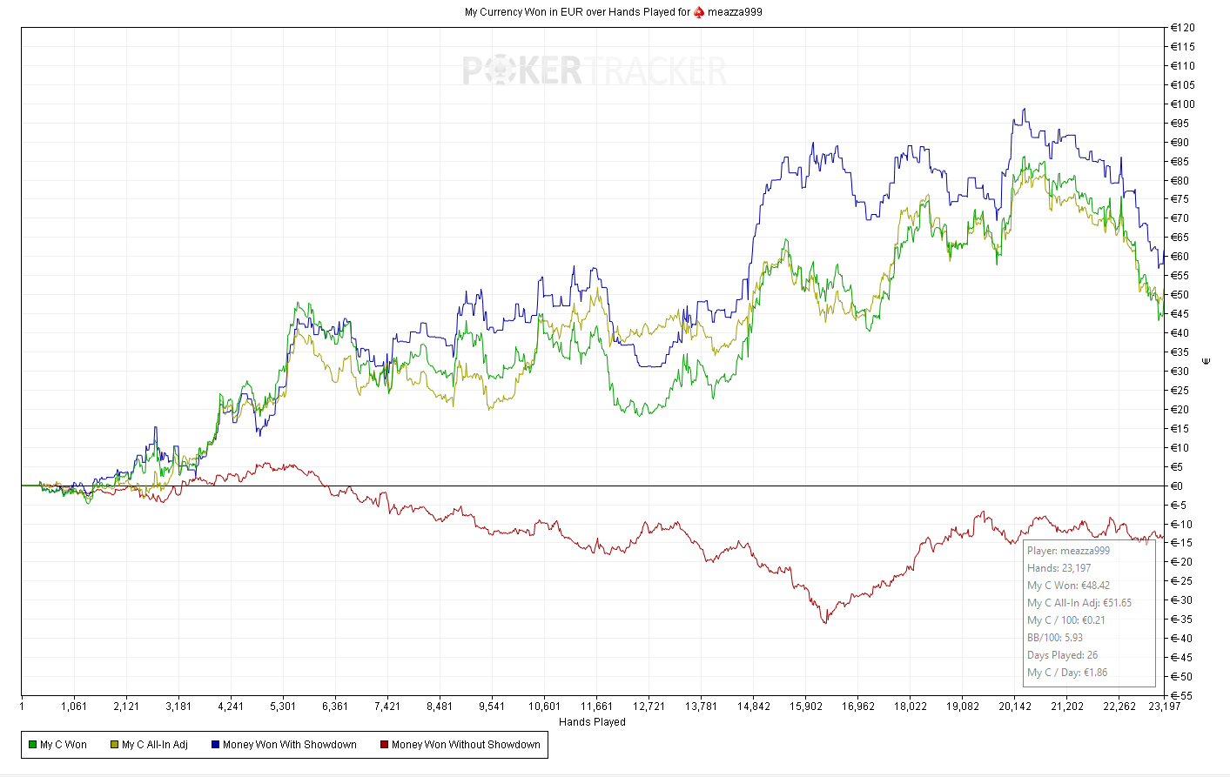Click the '€60' y-axis tick label
This screenshot has height=777, width=1230.
coord(1180,257)
